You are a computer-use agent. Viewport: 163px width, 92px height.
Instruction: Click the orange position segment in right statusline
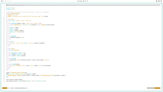[x=157, y=88]
